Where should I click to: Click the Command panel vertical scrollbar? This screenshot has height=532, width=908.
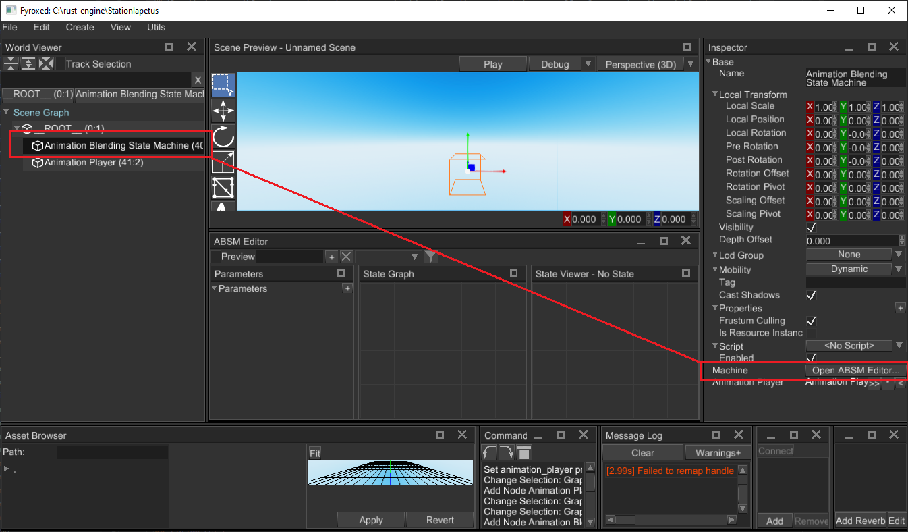tap(590, 494)
